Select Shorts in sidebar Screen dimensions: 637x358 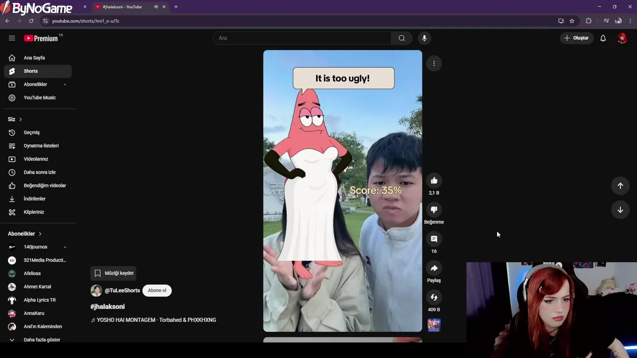[38, 71]
